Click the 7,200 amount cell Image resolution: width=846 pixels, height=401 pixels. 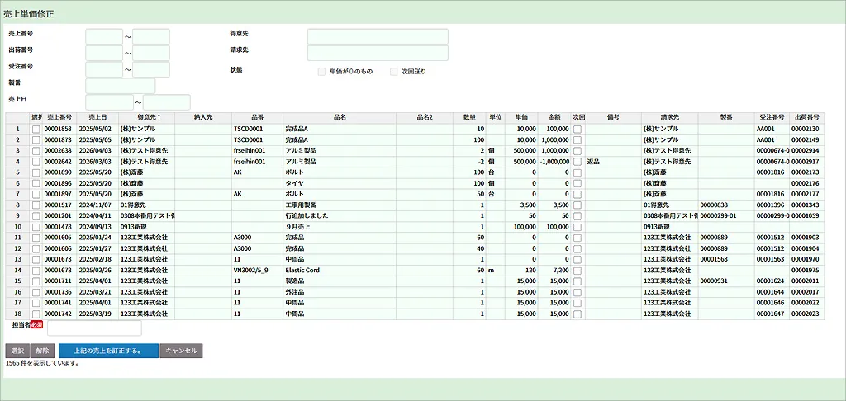(554, 270)
